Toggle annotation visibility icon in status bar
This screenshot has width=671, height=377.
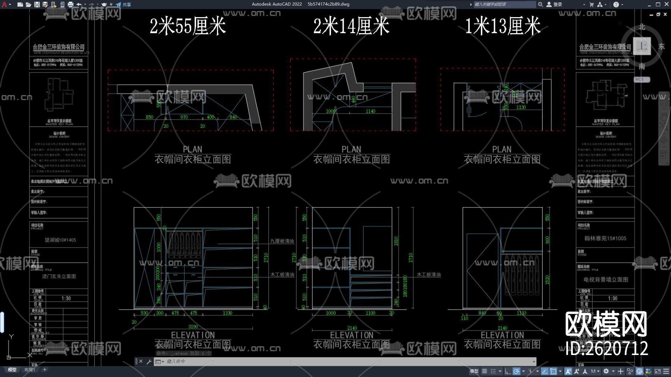(x=568, y=371)
